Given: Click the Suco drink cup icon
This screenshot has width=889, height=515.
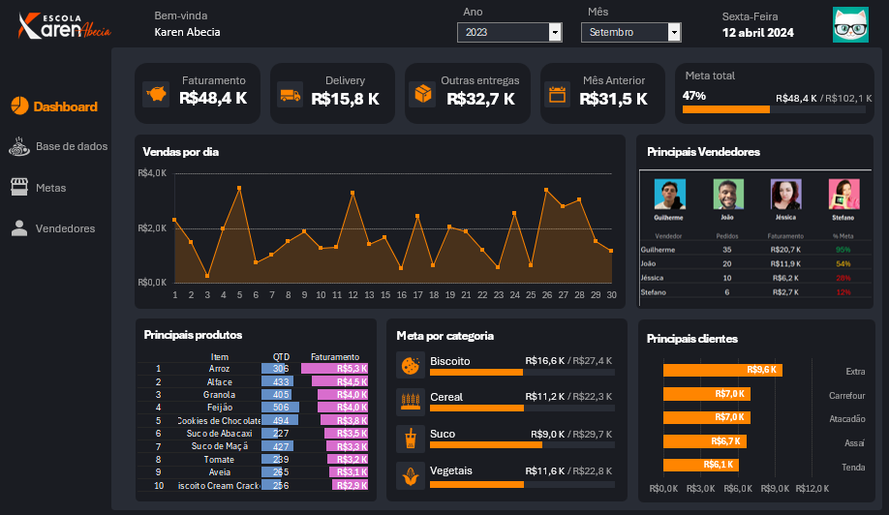Looking at the screenshot, I should [410, 439].
